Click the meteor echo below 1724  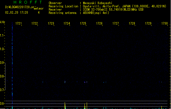65,82
